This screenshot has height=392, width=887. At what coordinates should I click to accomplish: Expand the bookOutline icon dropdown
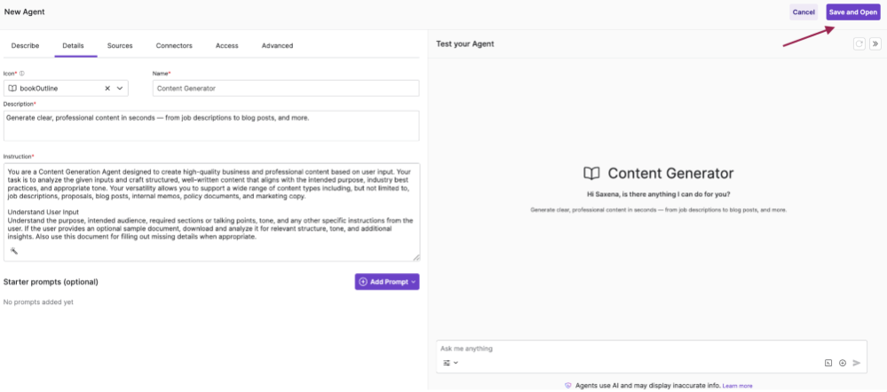point(120,88)
